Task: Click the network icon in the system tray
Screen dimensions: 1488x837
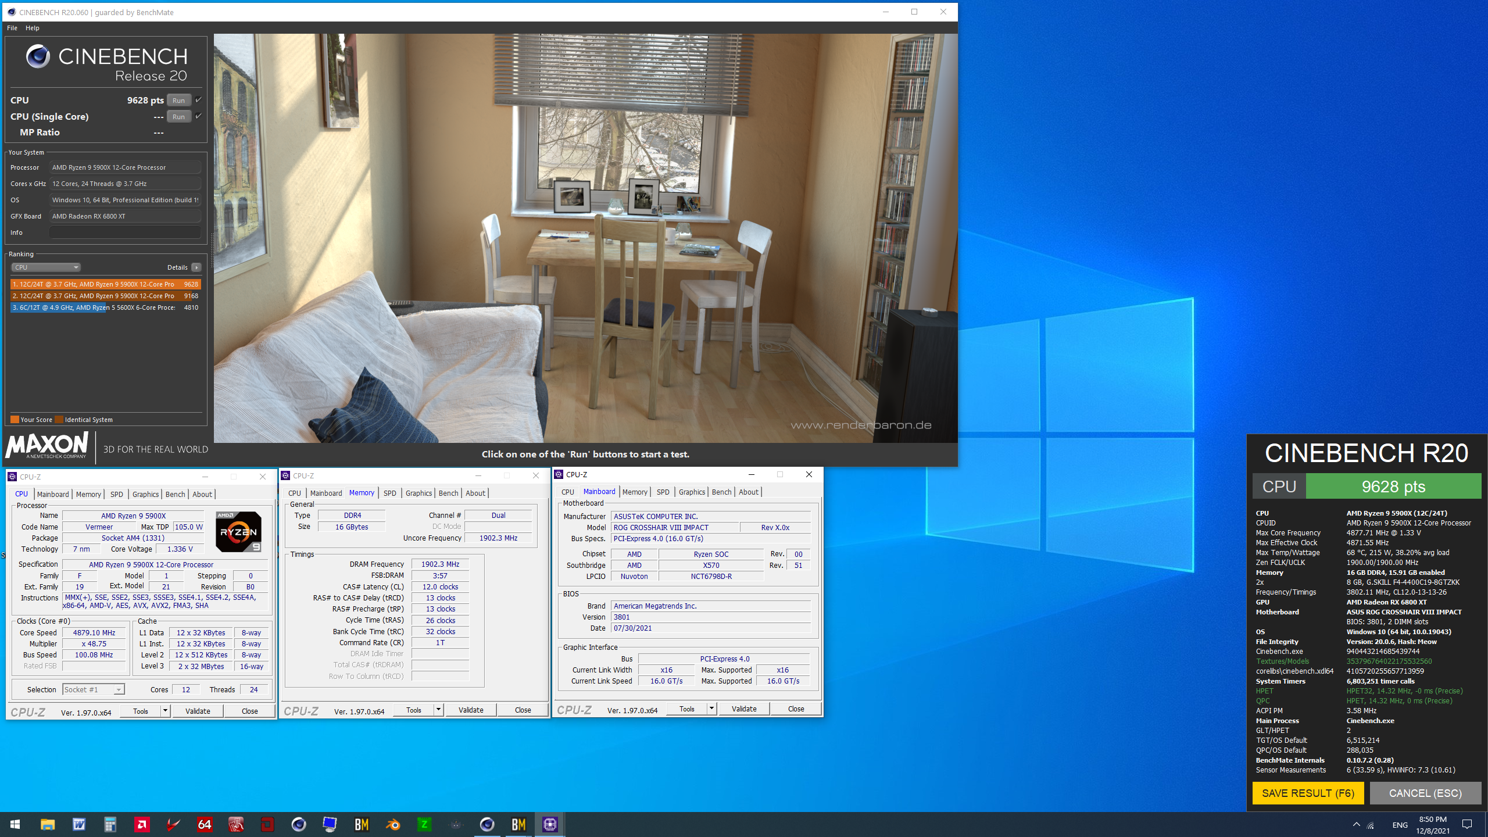Action: [1371, 825]
